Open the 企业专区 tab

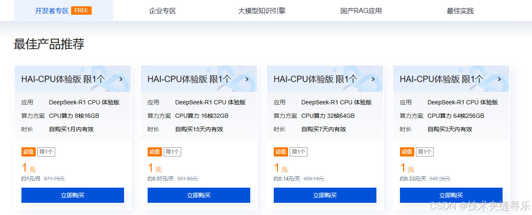(162, 11)
